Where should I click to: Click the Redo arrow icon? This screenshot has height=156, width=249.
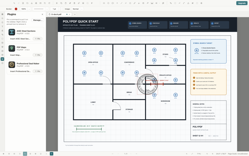19,3
